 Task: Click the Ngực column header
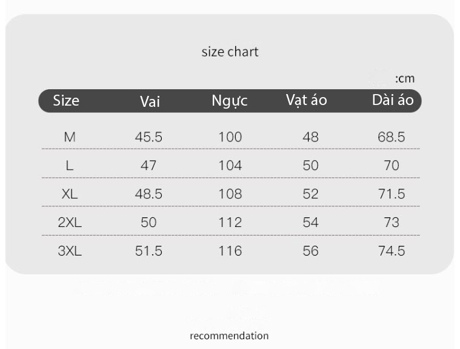point(230,101)
